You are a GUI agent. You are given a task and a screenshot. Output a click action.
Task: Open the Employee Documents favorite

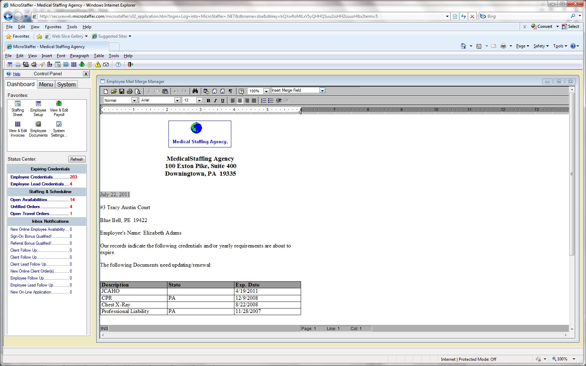click(x=38, y=129)
